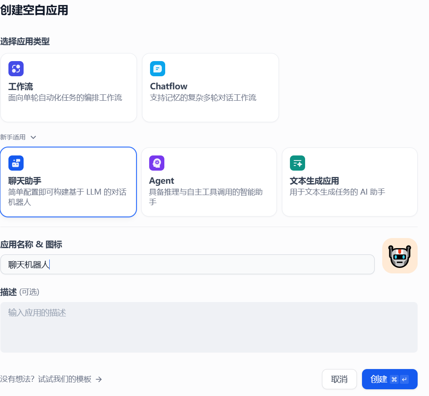Click the green 文本生成应用 icon
Viewport: 429px width, 396px height.
298,163
